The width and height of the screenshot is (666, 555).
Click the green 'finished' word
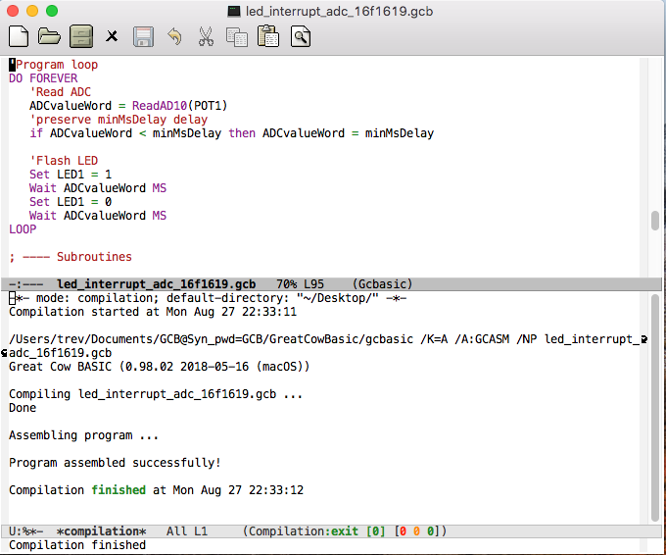[119, 490]
